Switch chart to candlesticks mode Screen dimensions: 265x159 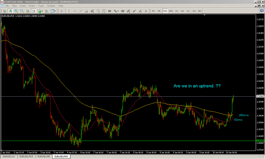[x=11, y=11]
